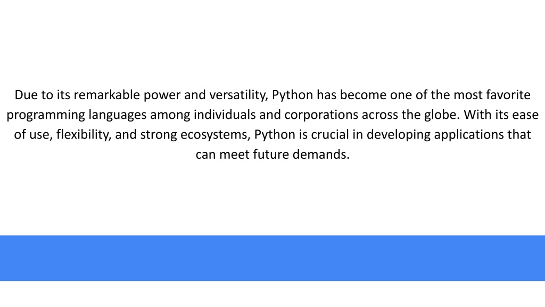
Task: Click the word "remarkable"
Action: click(106, 95)
